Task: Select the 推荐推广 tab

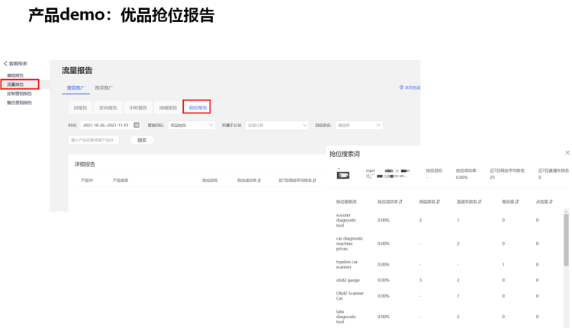Action: click(x=104, y=88)
